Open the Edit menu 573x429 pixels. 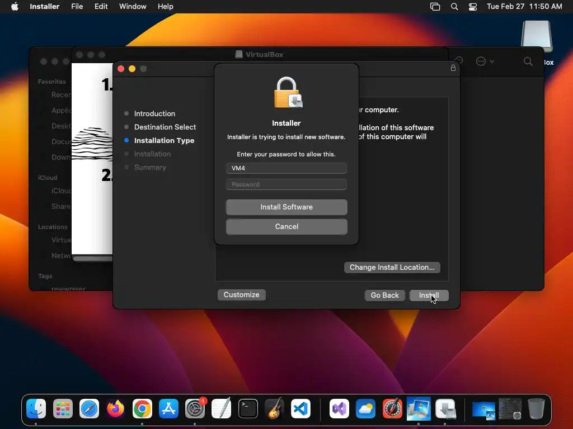click(101, 7)
